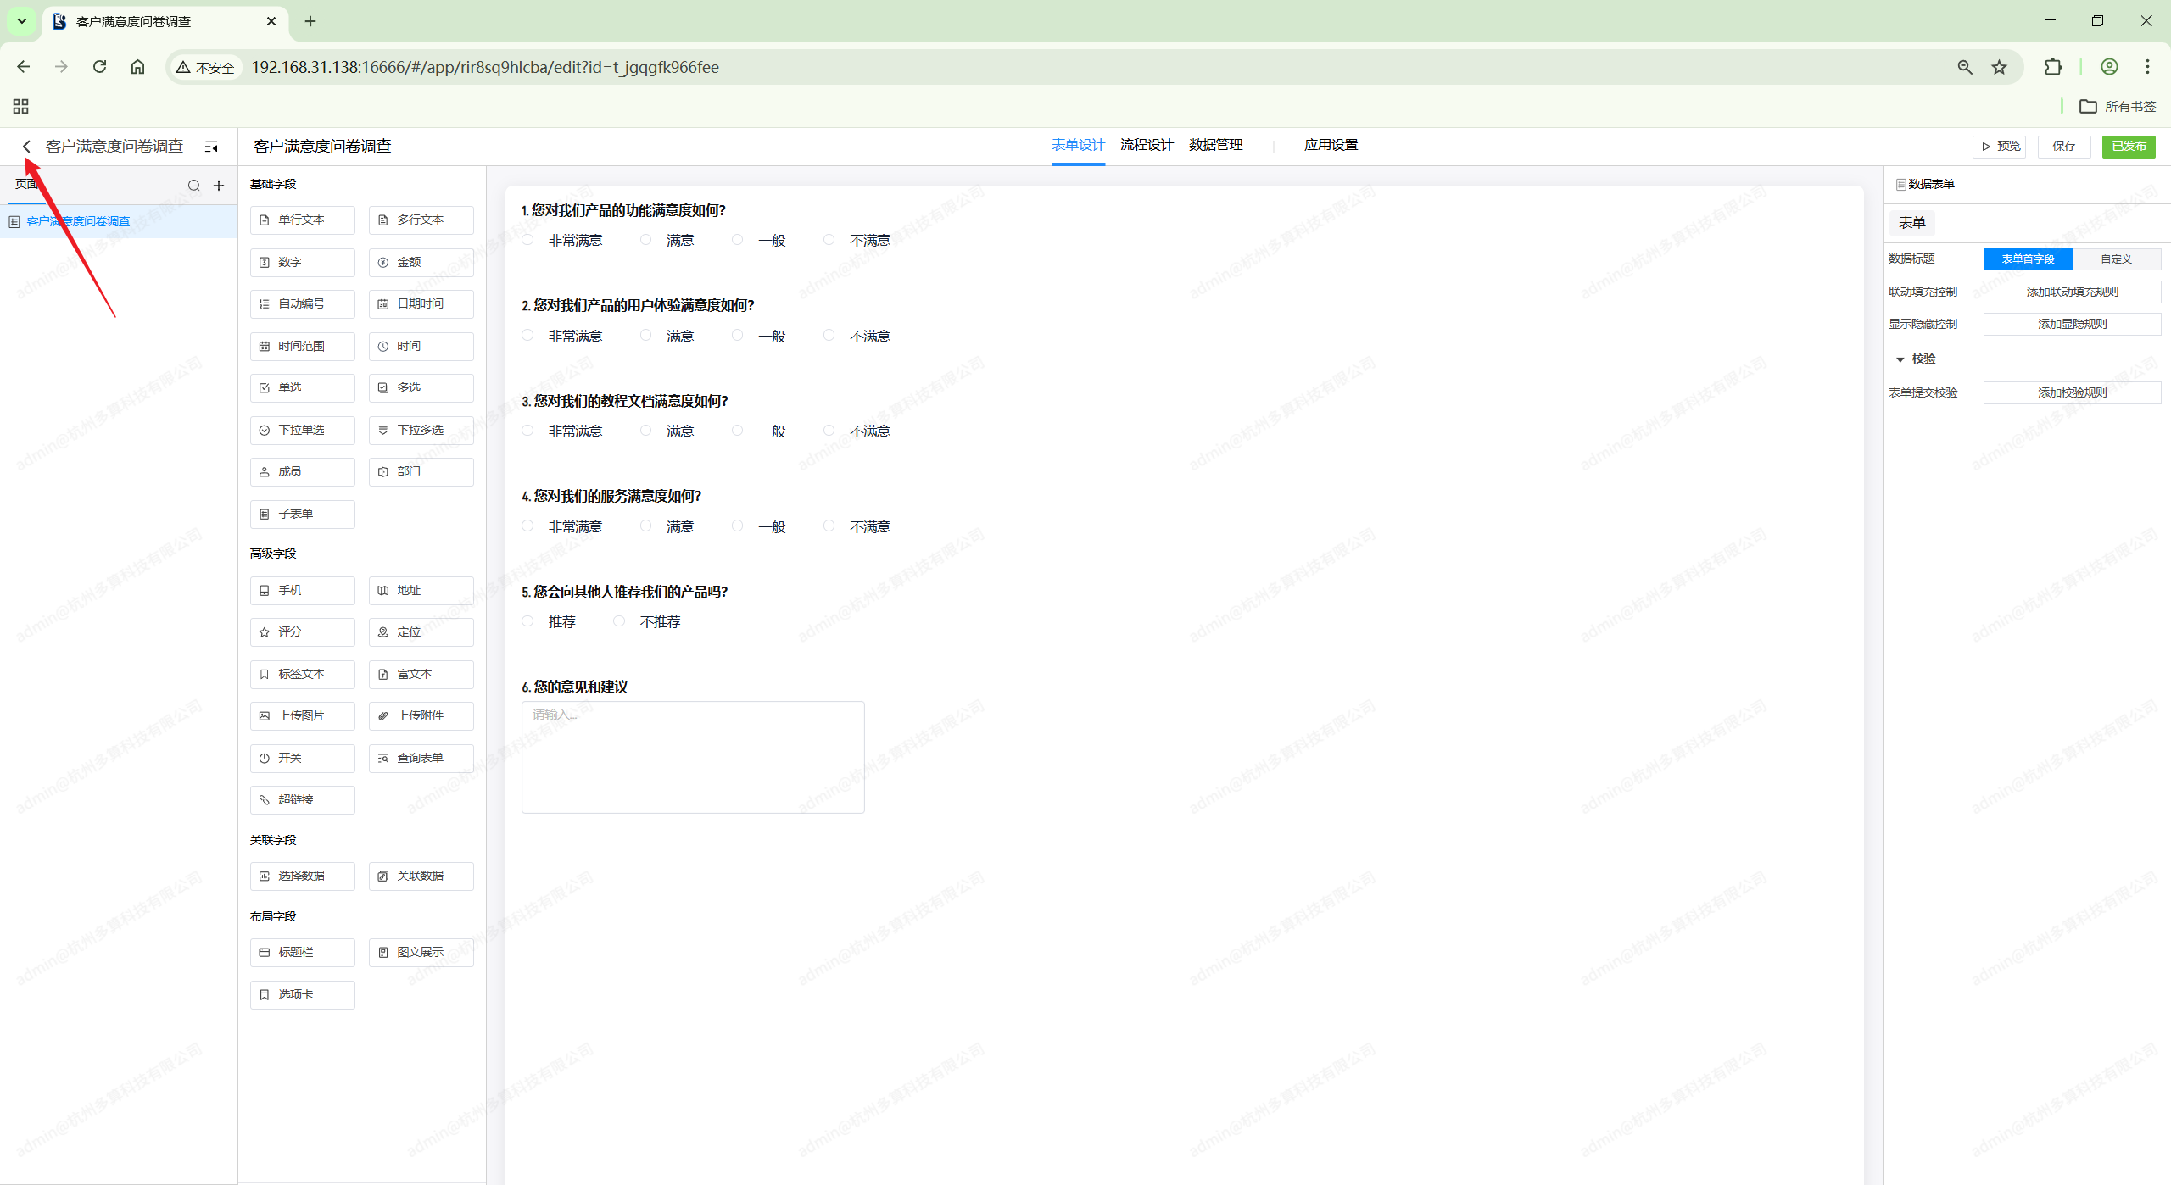Select 非常满意 for question 1
Viewport: 2171px width, 1185px height.
[528, 240]
